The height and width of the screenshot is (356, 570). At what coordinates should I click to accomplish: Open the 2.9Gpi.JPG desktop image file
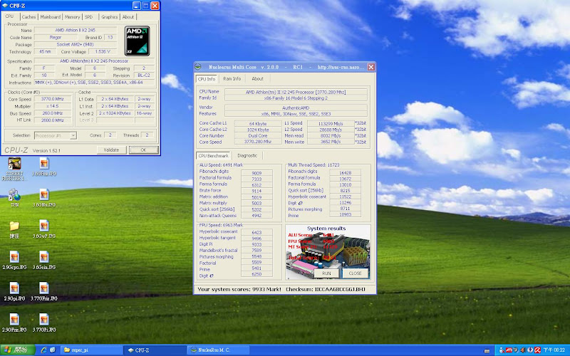14,288
